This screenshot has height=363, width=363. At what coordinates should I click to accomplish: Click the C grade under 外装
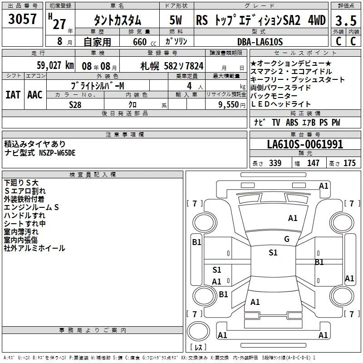338,41
